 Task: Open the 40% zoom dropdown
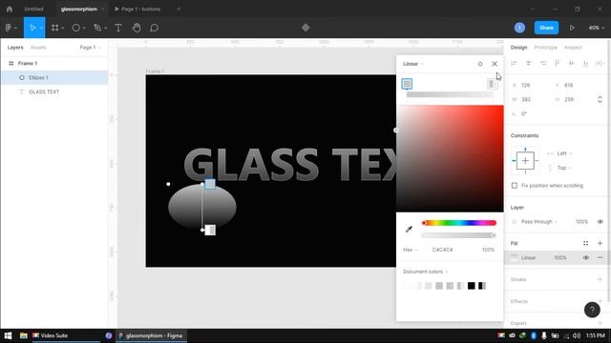pyautogui.click(x=596, y=28)
